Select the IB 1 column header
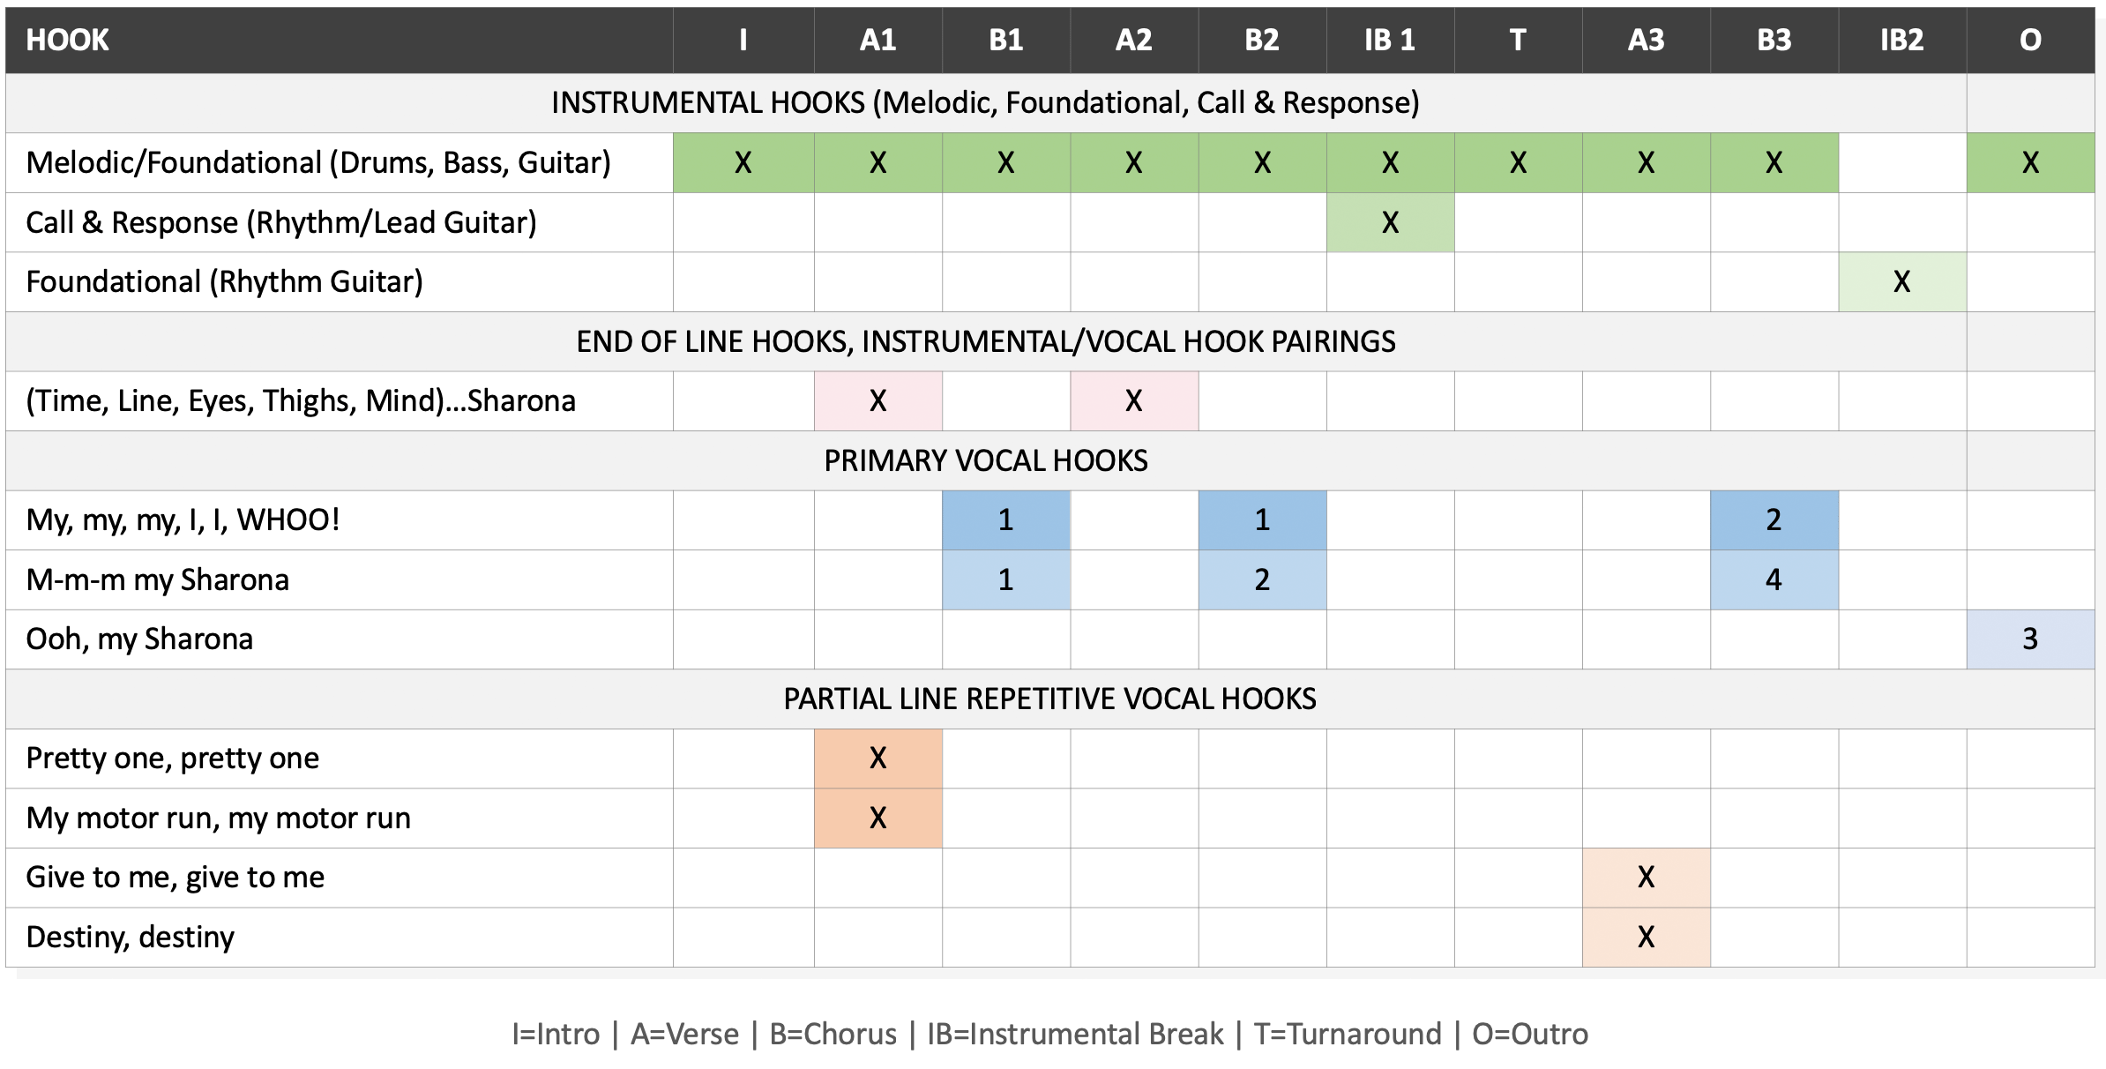The image size is (2106, 1069). (x=1389, y=41)
